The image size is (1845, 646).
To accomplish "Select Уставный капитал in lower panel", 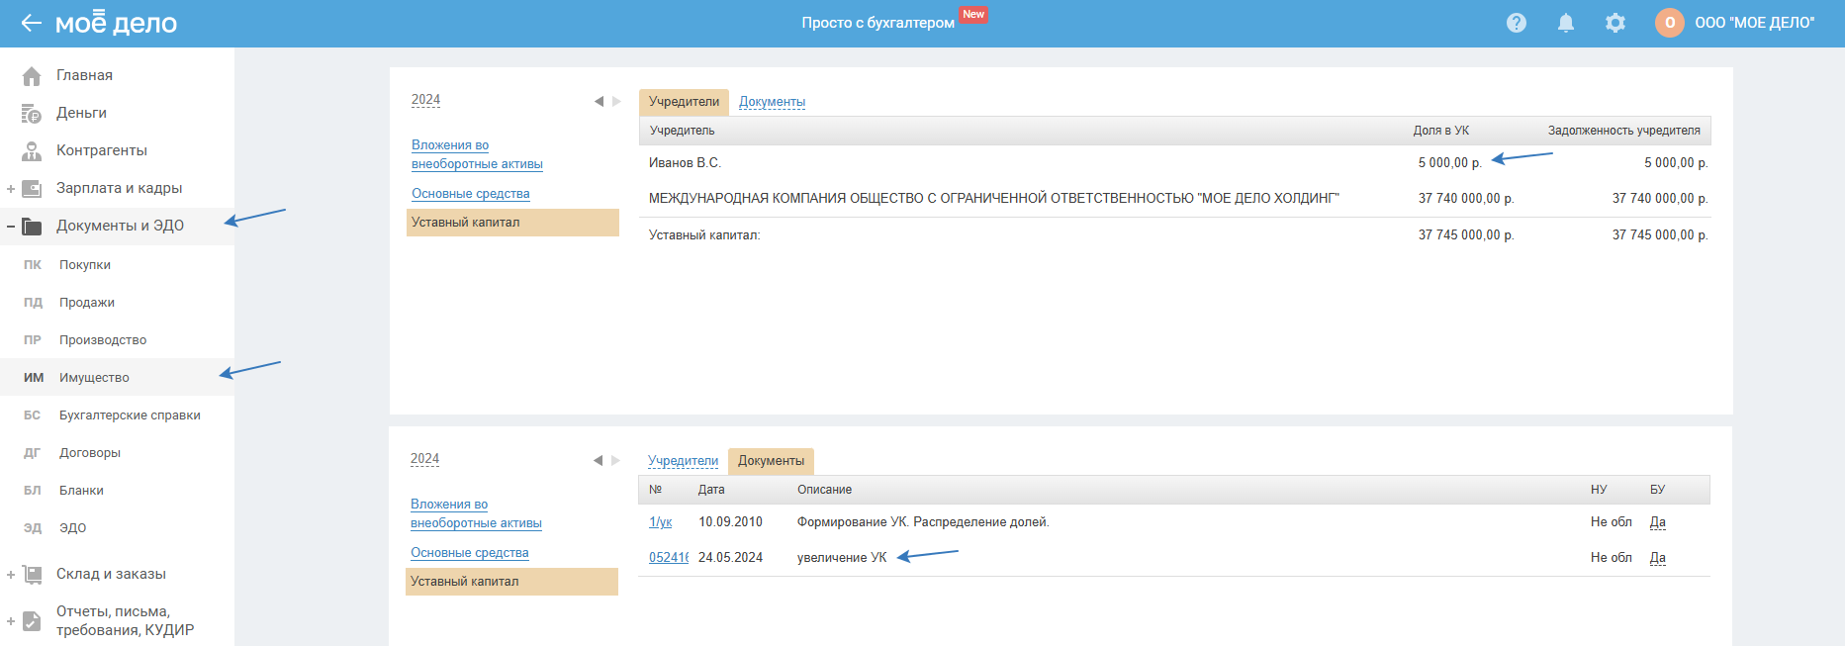I will point(511,582).
